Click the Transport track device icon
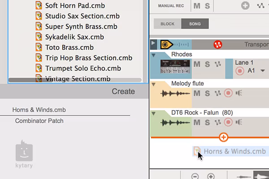This screenshot has width=269, height=179. 167,45
